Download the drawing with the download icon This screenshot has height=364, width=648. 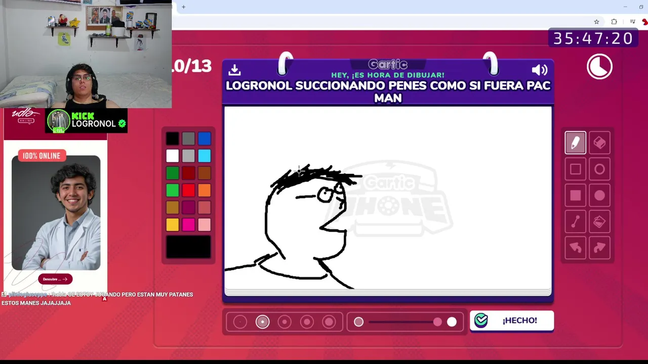pos(234,70)
